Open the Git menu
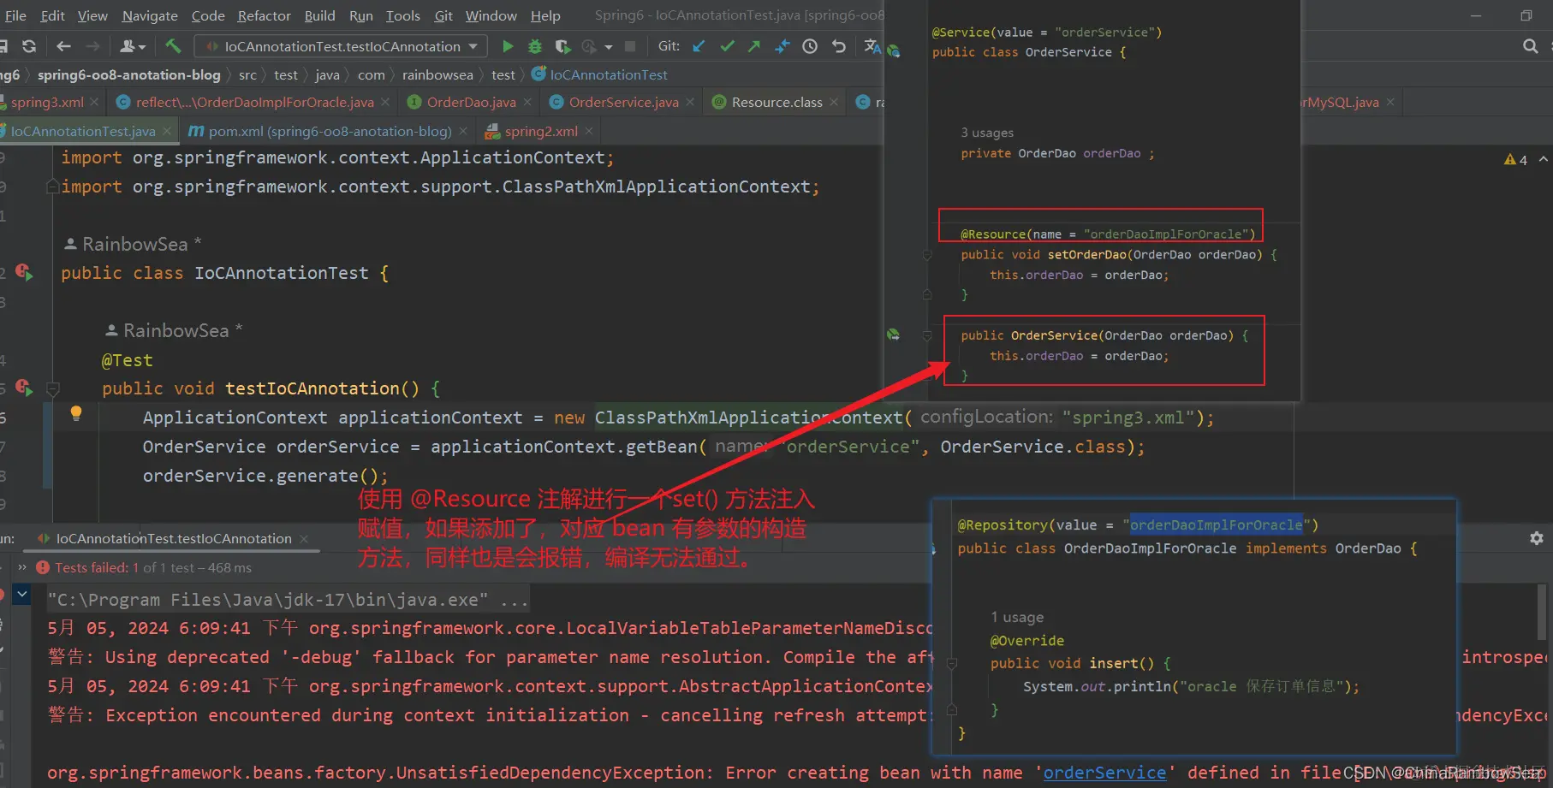The image size is (1553, 788). point(443,15)
